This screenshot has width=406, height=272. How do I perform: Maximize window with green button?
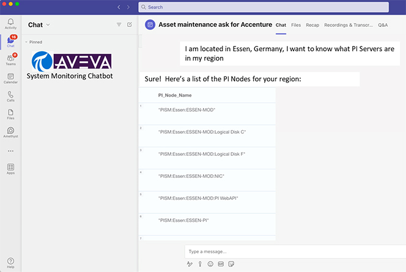[17, 4]
